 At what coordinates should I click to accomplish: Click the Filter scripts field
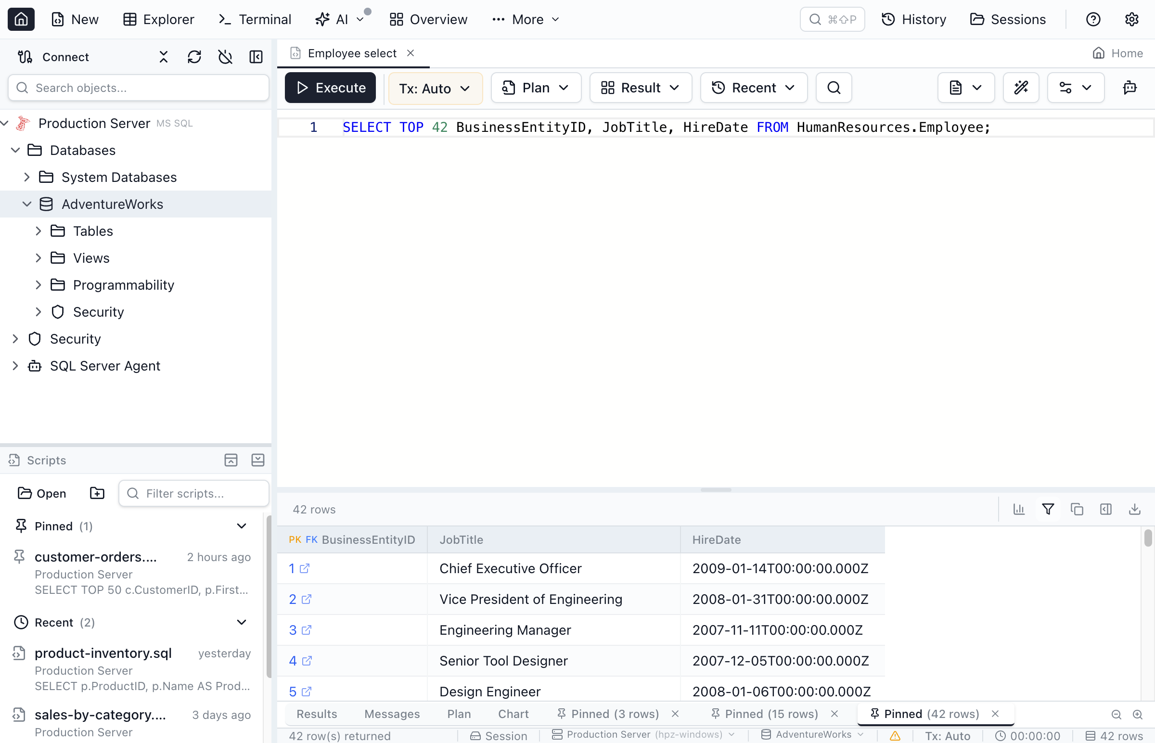pyautogui.click(x=194, y=494)
